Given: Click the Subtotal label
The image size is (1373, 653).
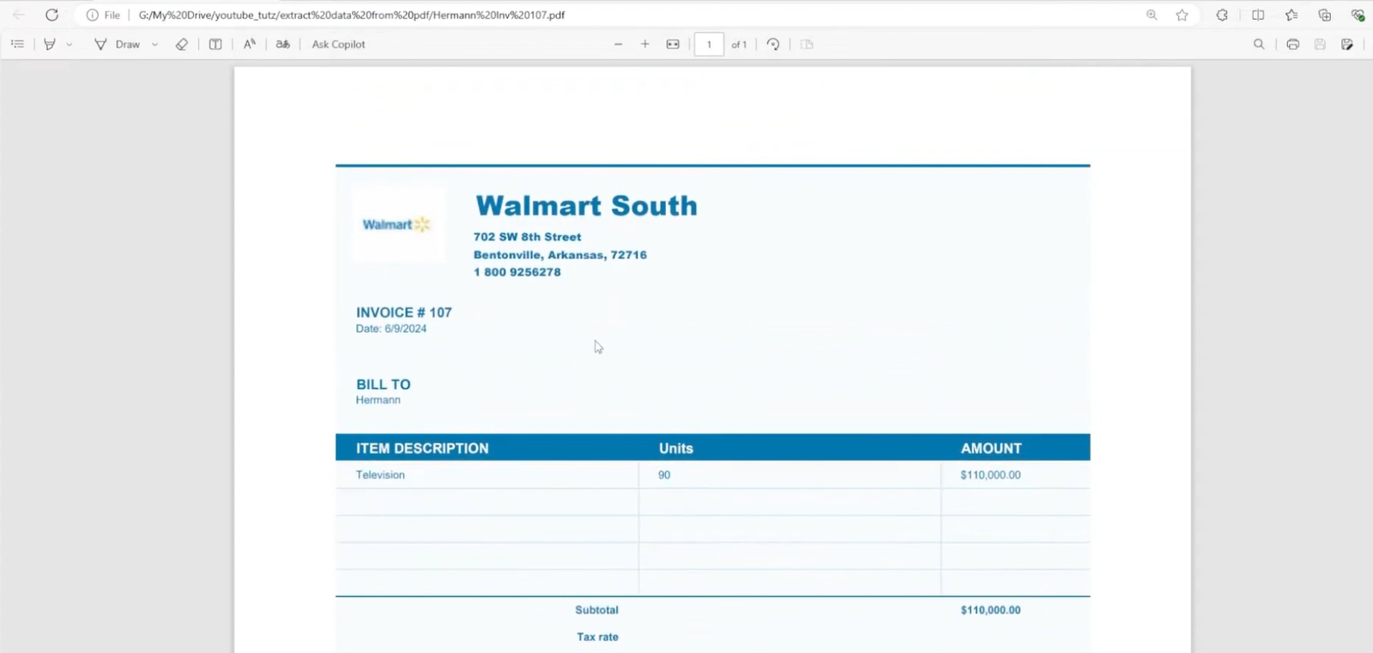Looking at the screenshot, I should 596,610.
